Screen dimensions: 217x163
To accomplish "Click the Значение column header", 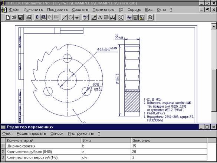I will [x=169, y=140].
